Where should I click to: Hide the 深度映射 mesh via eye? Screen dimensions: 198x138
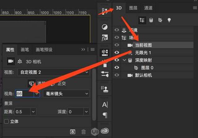point(117,60)
